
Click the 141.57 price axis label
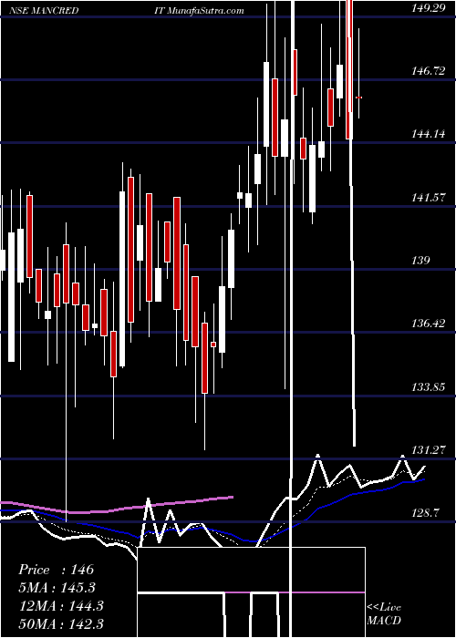[428, 198]
